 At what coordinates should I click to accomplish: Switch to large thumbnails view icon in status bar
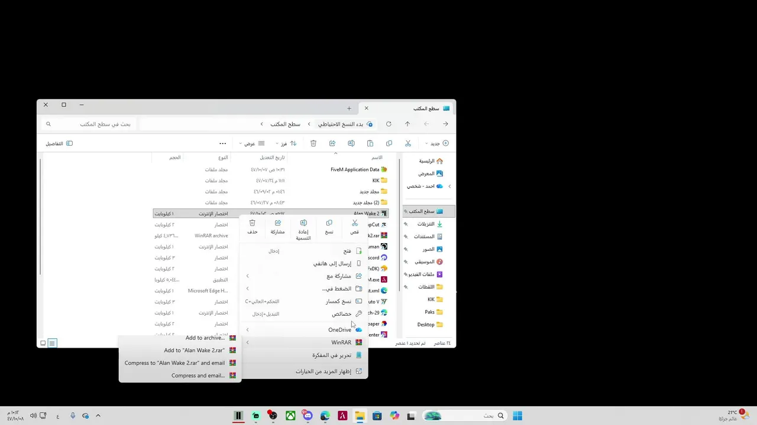[x=43, y=343]
